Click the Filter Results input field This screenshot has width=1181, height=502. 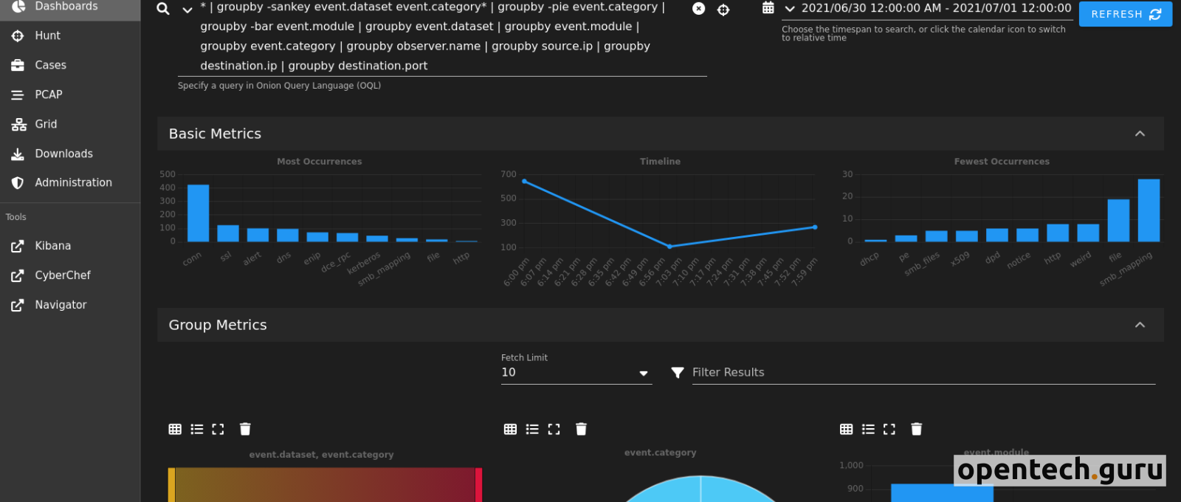click(923, 373)
